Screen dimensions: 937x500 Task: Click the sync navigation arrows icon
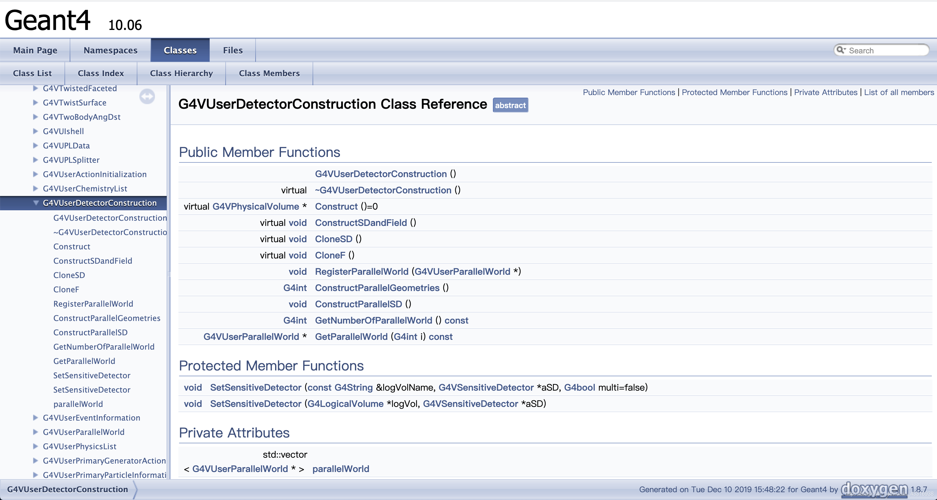[147, 97]
